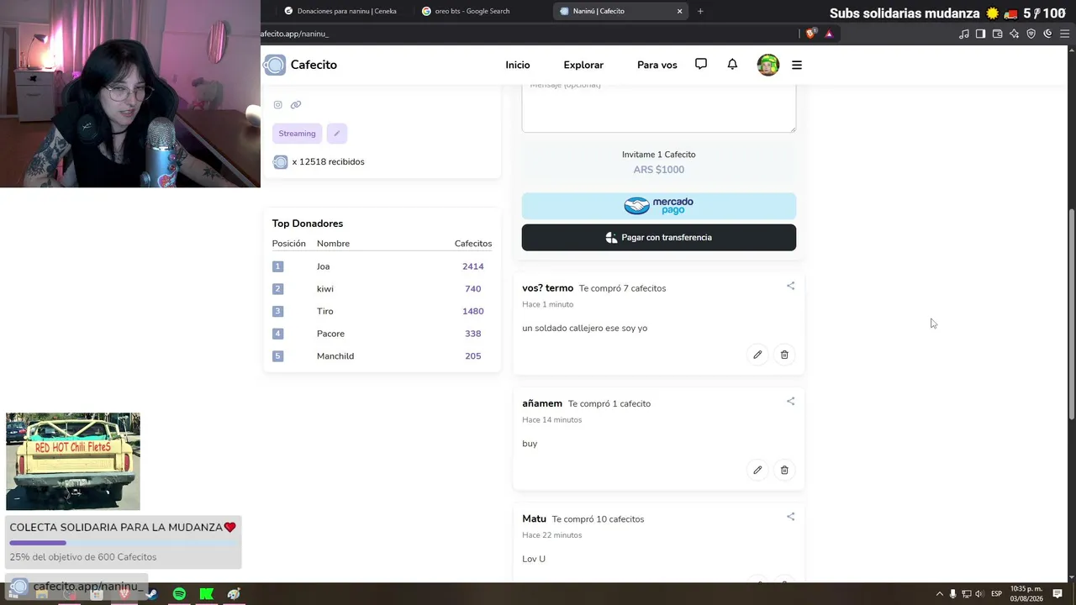The height and width of the screenshot is (605, 1076).
Task: Click donor name kiwi in Top Donadores
Action: 325,289
